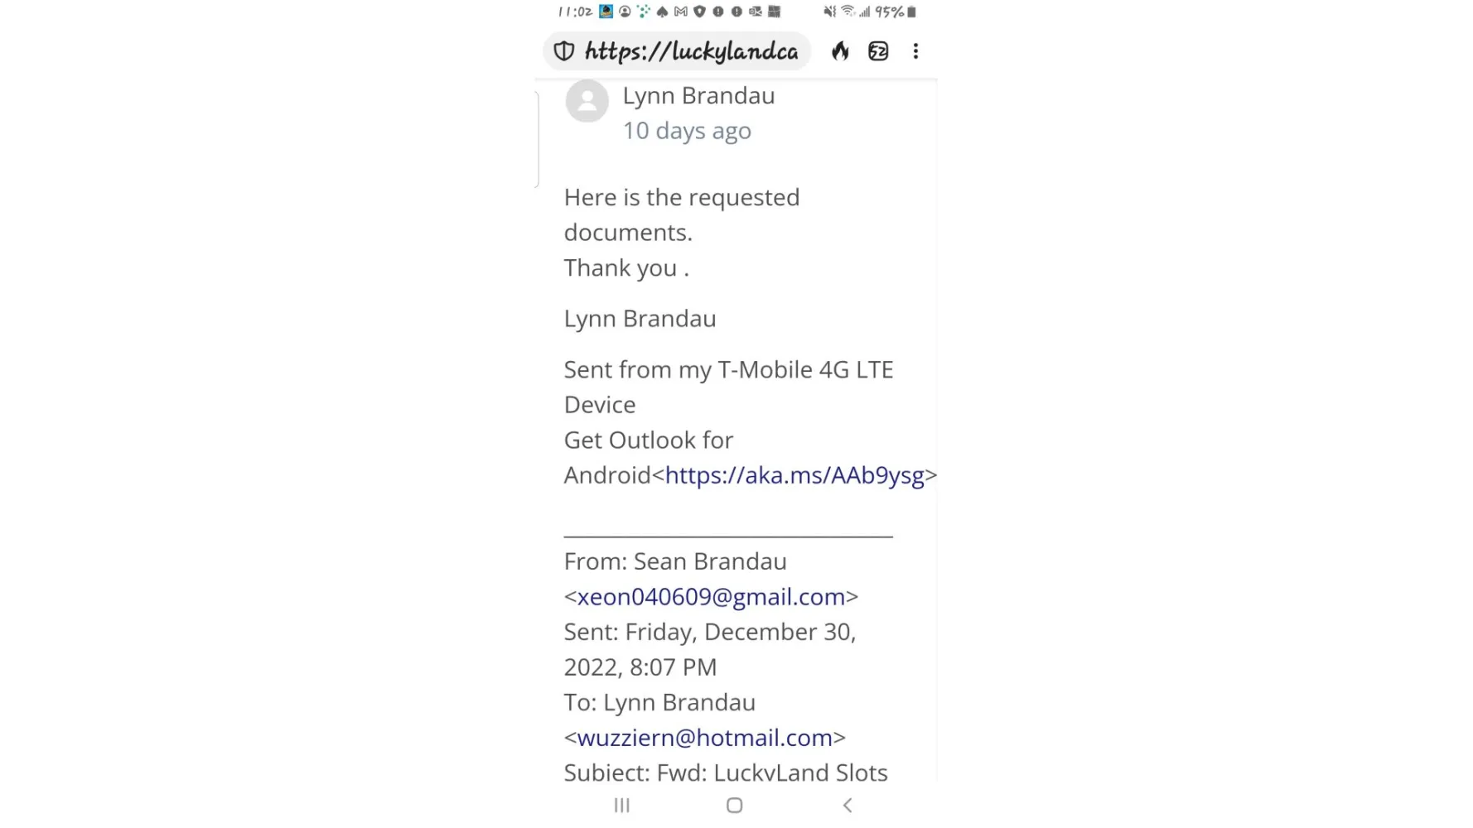Tap the Lynn Brandau sender name
The width and height of the screenshot is (1473, 828).
(x=698, y=96)
